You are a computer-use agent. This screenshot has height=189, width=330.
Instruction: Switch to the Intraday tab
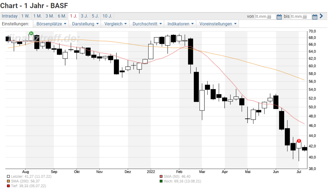click(10, 16)
